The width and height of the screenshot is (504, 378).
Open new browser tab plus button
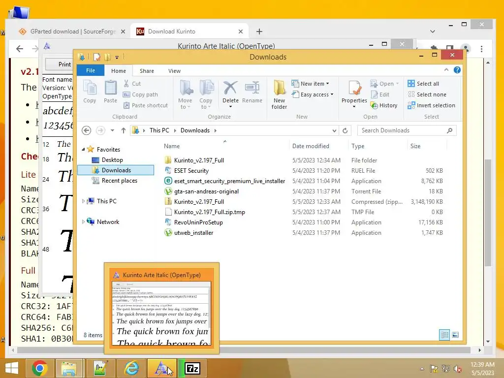point(259,31)
